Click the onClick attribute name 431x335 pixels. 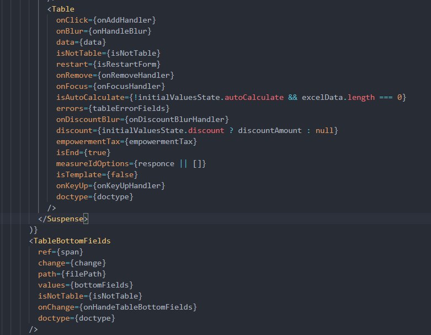tap(72, 20)
